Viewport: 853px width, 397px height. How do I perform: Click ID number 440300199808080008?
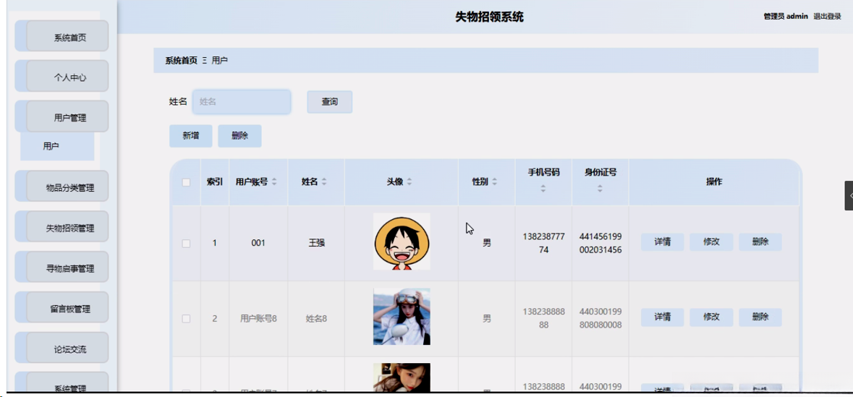tap(601, 318)
